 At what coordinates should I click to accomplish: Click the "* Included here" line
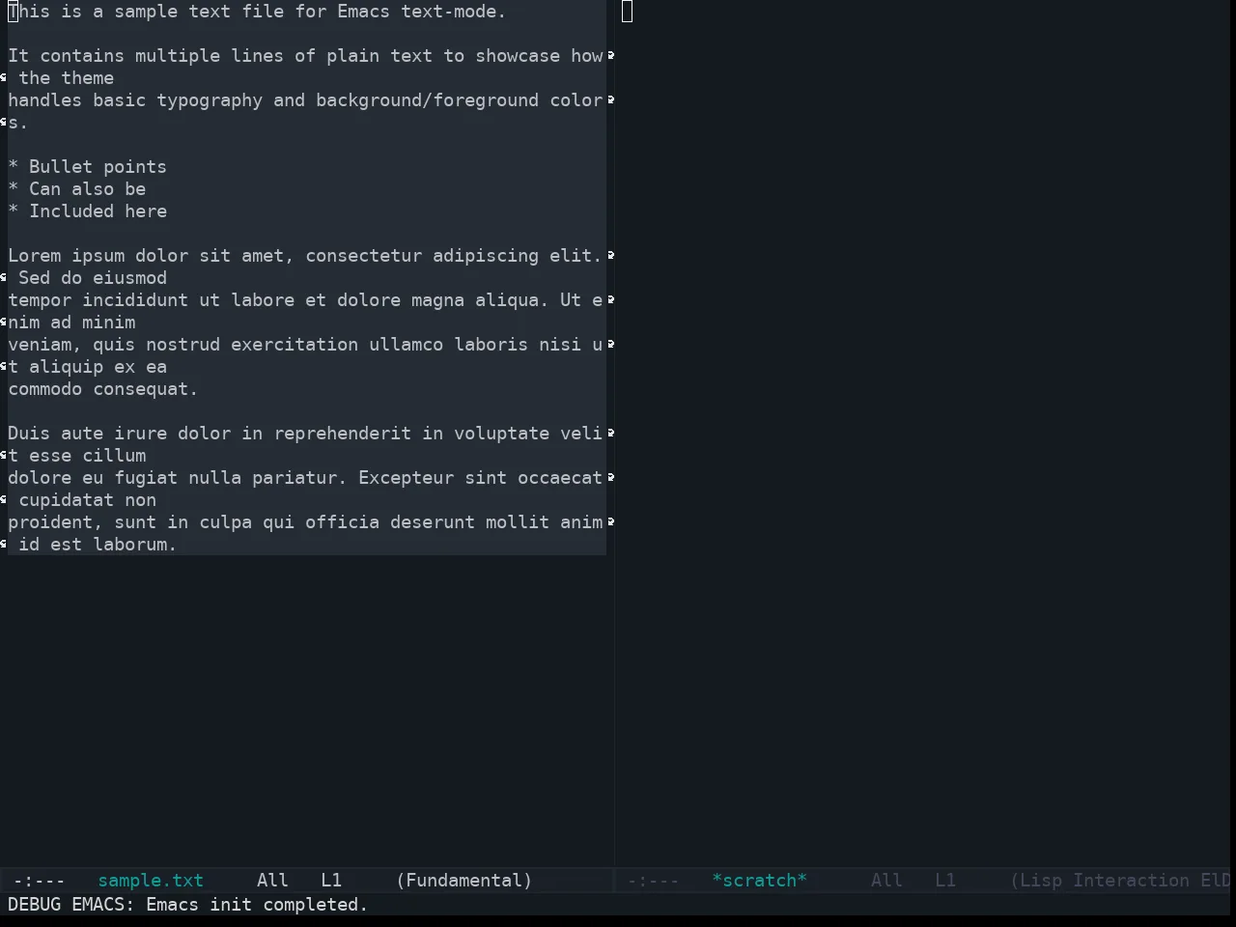pos(87,211)
